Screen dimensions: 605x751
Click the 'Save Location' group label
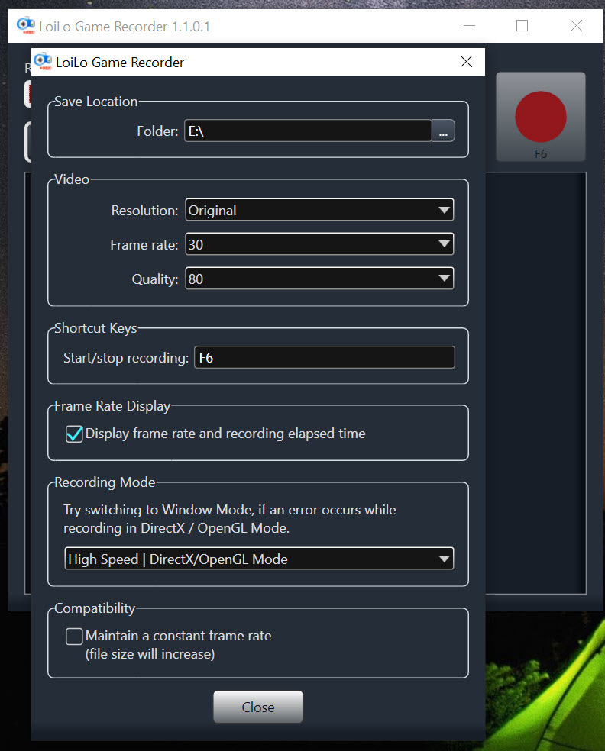pyautogui.click(x=96, y=102)
